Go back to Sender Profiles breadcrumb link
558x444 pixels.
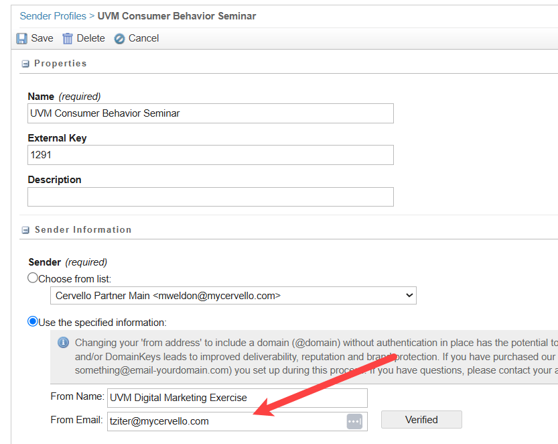pos(53,15)
